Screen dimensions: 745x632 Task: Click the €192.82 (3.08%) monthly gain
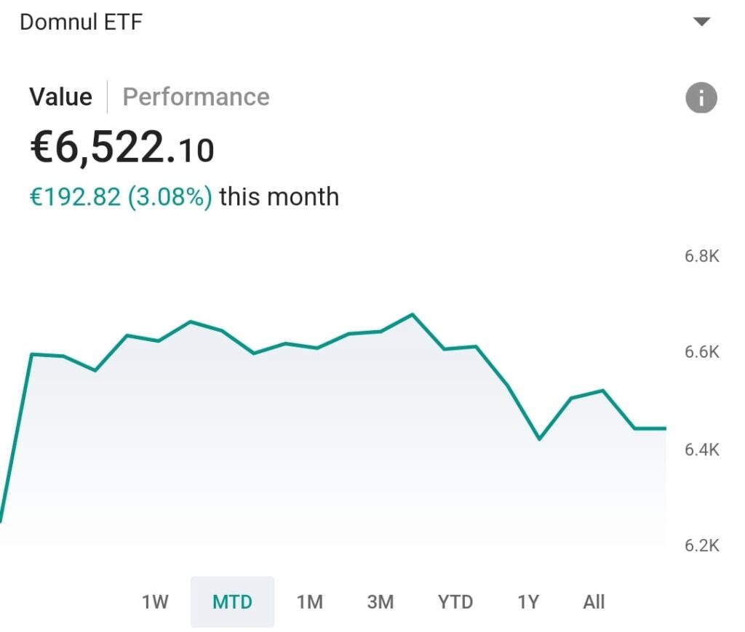pos(121,197)
